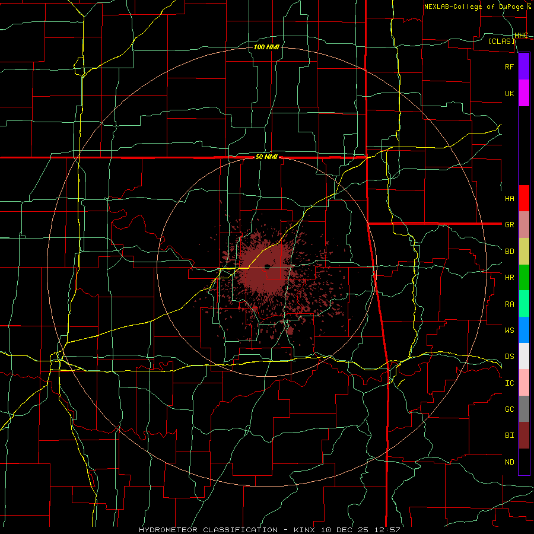Click the black ND color swatch
The height and width of the screenshot is (534, 534).
point(524,462)
